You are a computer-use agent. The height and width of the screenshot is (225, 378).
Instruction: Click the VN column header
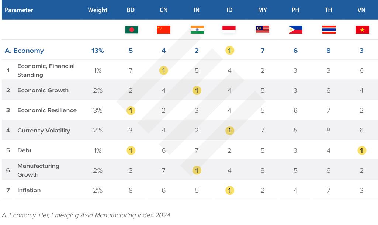click(361, 10)
